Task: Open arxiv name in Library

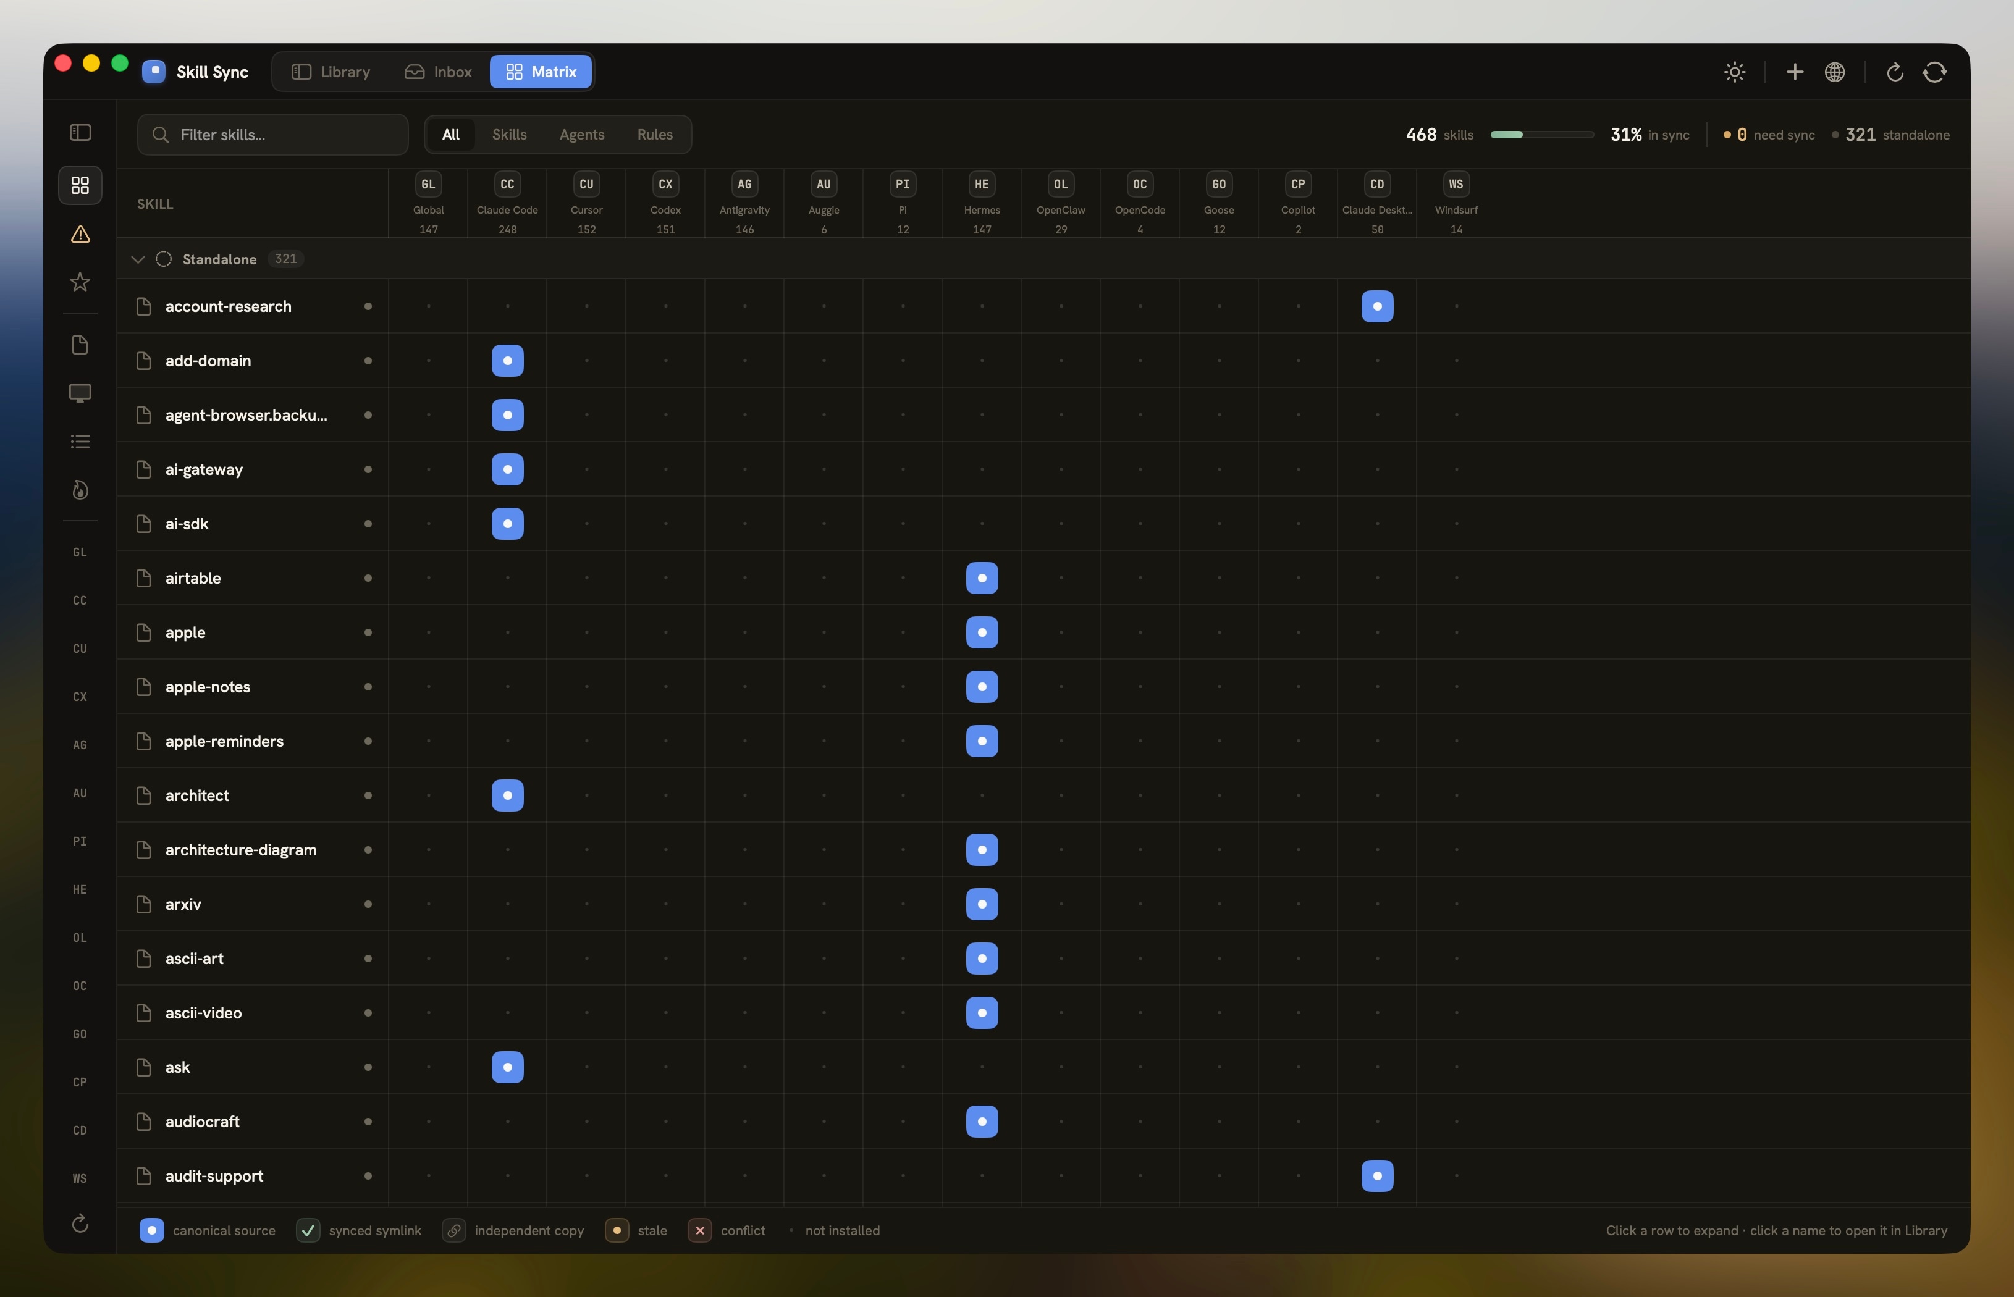Action: (183, 904)
